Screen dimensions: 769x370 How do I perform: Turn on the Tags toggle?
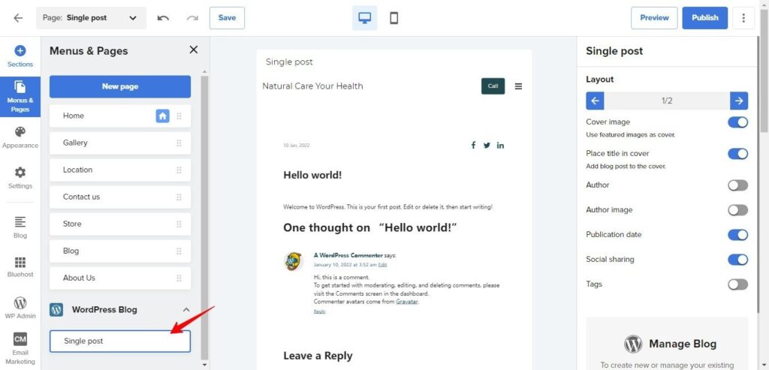737,284
